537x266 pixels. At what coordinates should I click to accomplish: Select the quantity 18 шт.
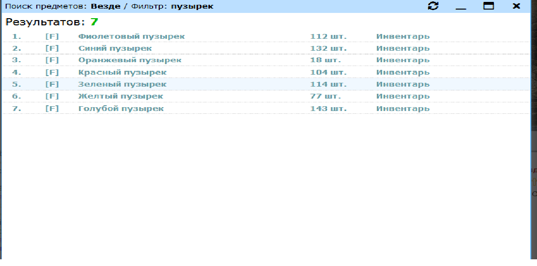click(x=325, y=60)
